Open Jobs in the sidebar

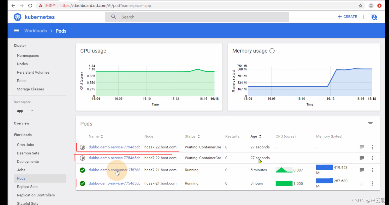[x=21, y=170]
